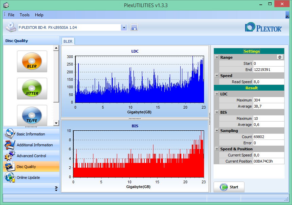Viewport: 292px width, 205px height.
Task: Select the BLER disc test icon
Action: pos(32,61)
